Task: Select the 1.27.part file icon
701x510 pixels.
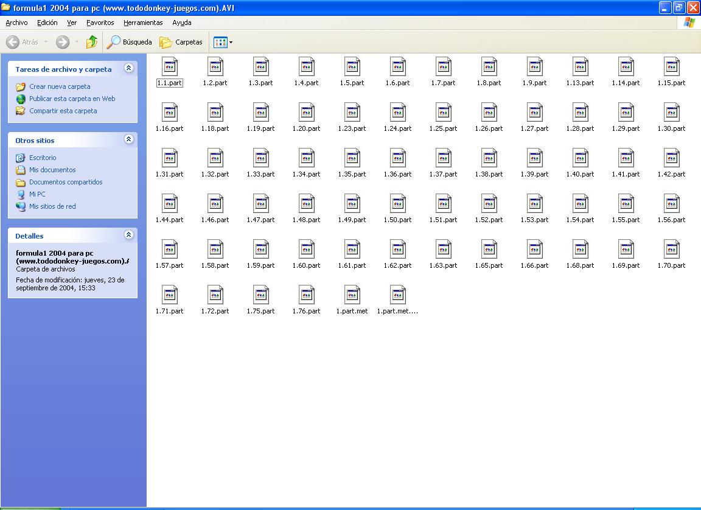Action: point(535,113)
